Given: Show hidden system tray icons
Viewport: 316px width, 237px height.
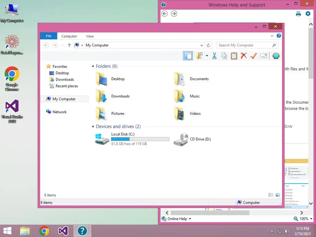Looking at the screenshot, I should [272, 231].
